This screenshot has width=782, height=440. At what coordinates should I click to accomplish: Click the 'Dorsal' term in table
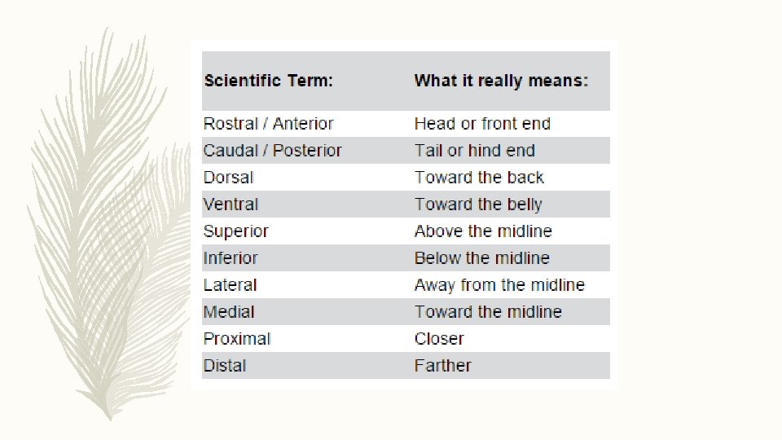click(x=228, y=177)
